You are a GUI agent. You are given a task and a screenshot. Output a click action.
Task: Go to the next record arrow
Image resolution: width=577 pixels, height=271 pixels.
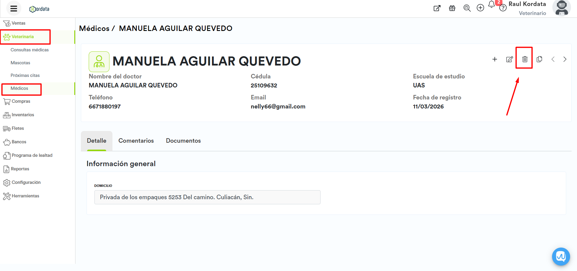pos(565,59)
